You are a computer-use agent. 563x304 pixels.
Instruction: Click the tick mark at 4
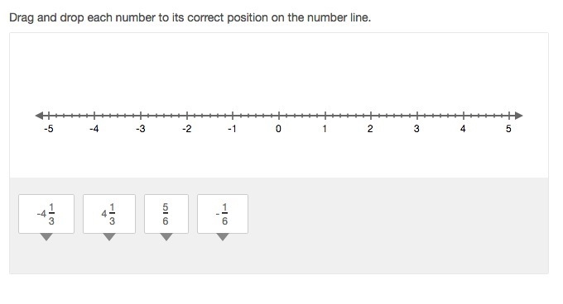[x=463, y=116]
